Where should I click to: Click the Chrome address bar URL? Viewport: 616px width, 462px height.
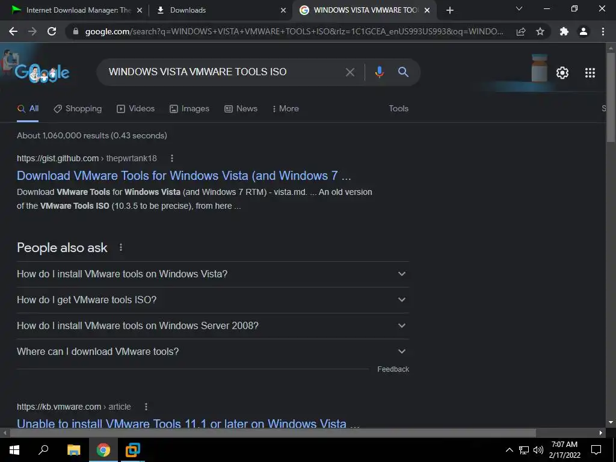[294, 31]
